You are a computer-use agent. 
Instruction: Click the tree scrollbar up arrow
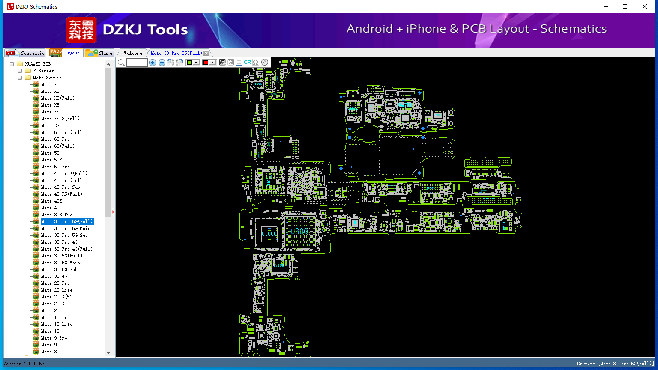[108, 64]
